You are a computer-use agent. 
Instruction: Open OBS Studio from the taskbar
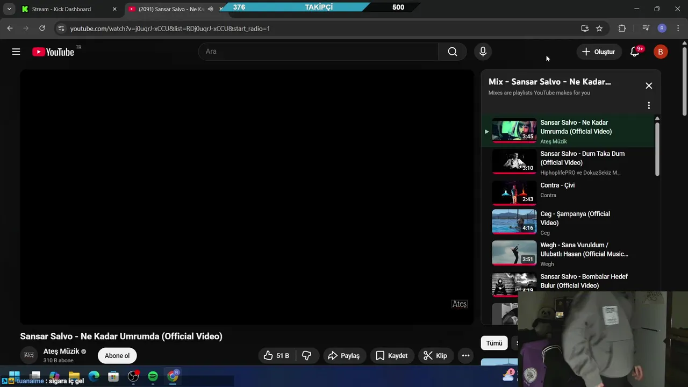click(133, 376)
